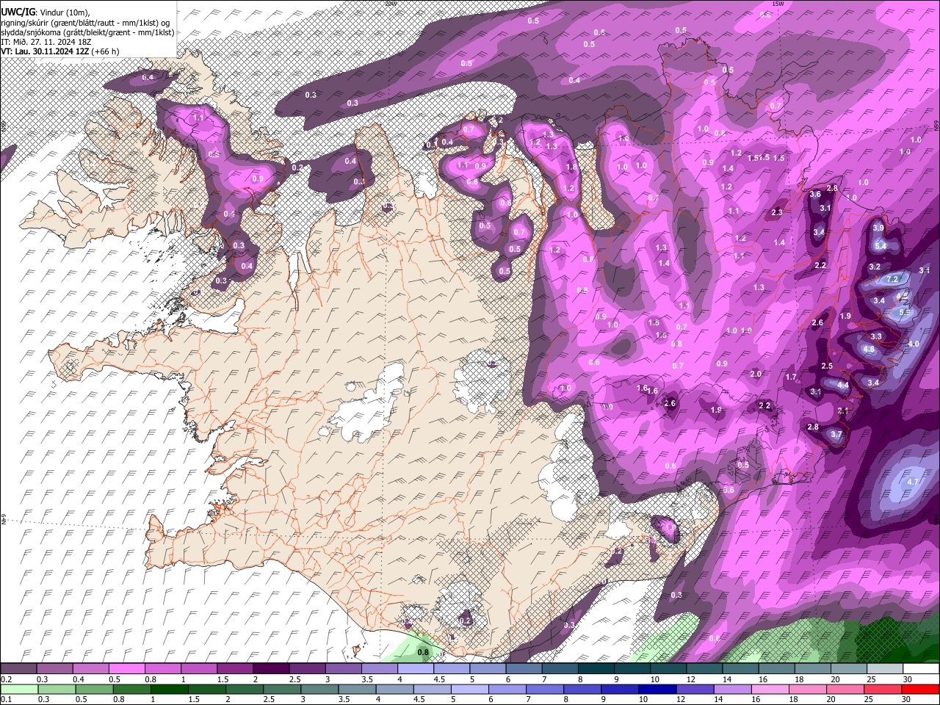Click the 'IT: Mið. 27. 11. 2024 18Z' line

(x=46, y=42)
